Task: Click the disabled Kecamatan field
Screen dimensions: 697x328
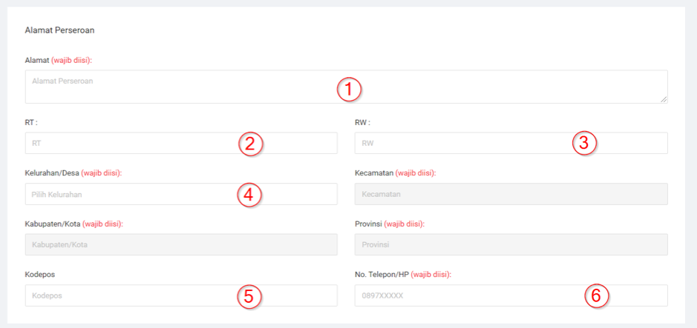Action: point(511,194)
